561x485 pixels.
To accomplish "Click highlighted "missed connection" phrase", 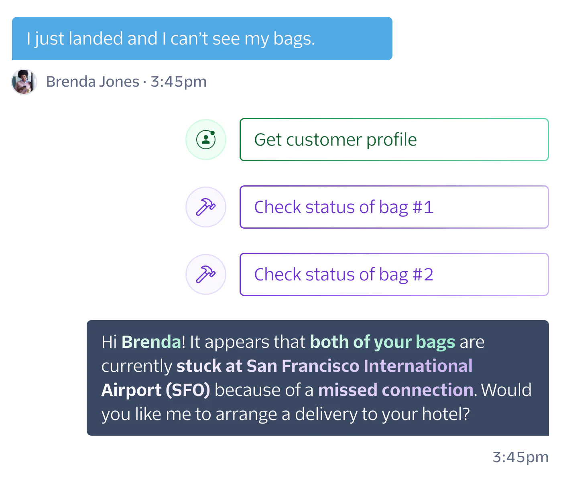I will click(396, 390).
